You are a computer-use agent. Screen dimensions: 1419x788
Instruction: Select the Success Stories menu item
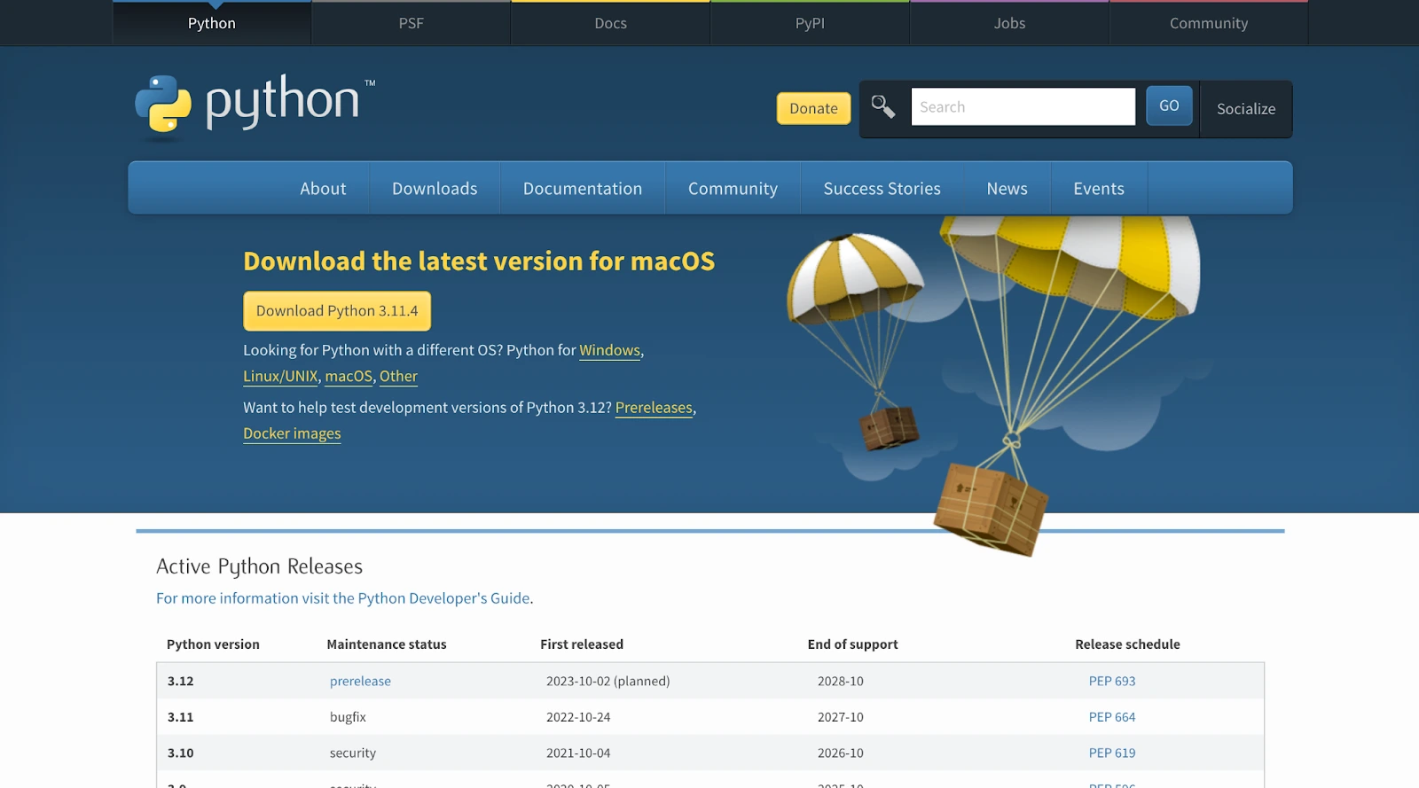point(882,189)
